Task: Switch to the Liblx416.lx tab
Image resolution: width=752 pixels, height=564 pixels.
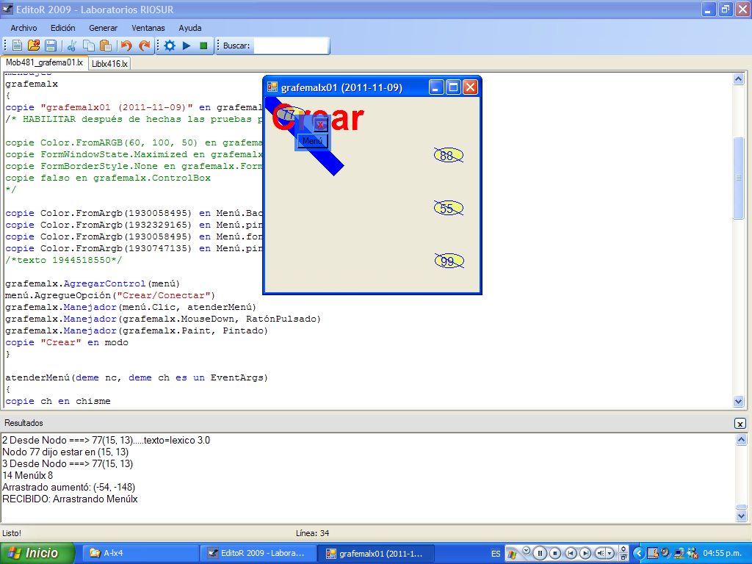Action: (109, 64)
